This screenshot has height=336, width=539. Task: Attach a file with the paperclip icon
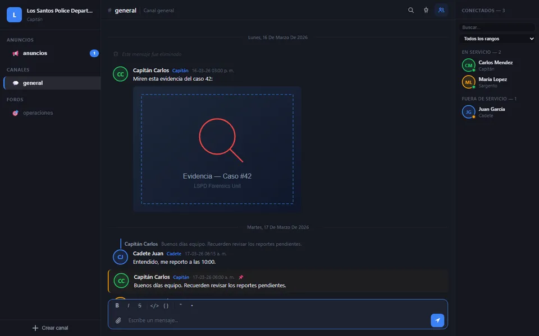tap(118, 320)
